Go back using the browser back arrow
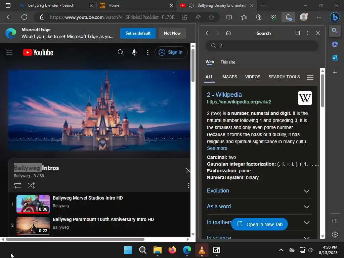This screenshot has height=258, width=344. [9, 17]
